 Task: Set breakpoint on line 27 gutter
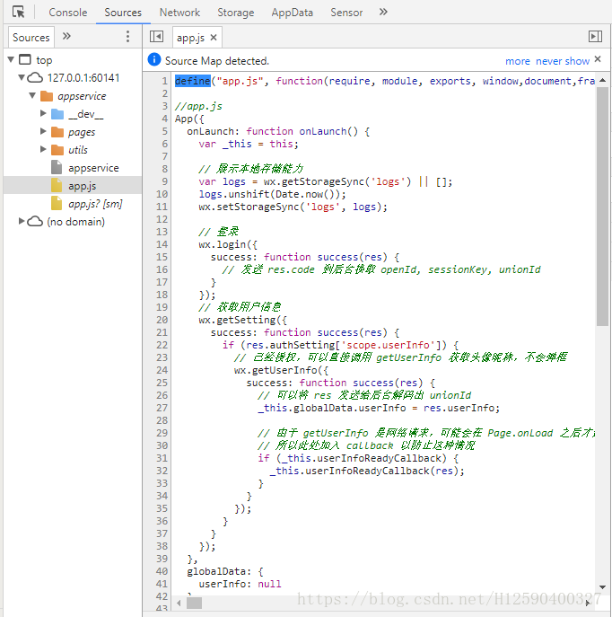coord(162,408)
